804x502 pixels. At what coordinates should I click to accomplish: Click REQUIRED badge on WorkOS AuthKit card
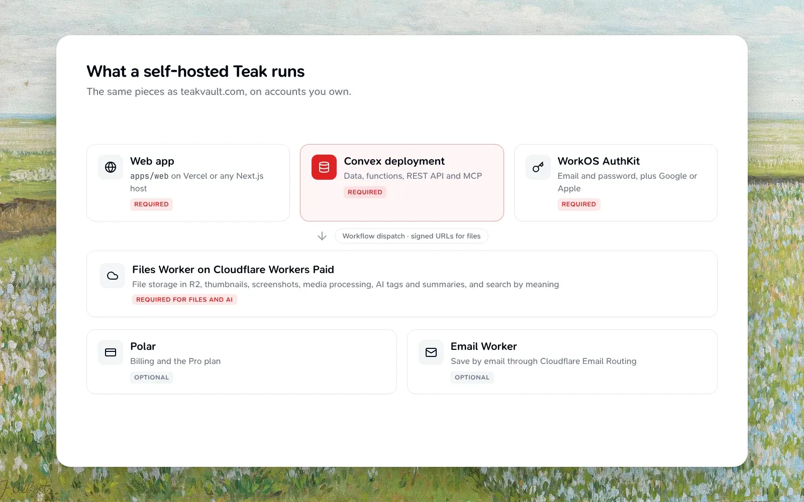tap(579, 204)
